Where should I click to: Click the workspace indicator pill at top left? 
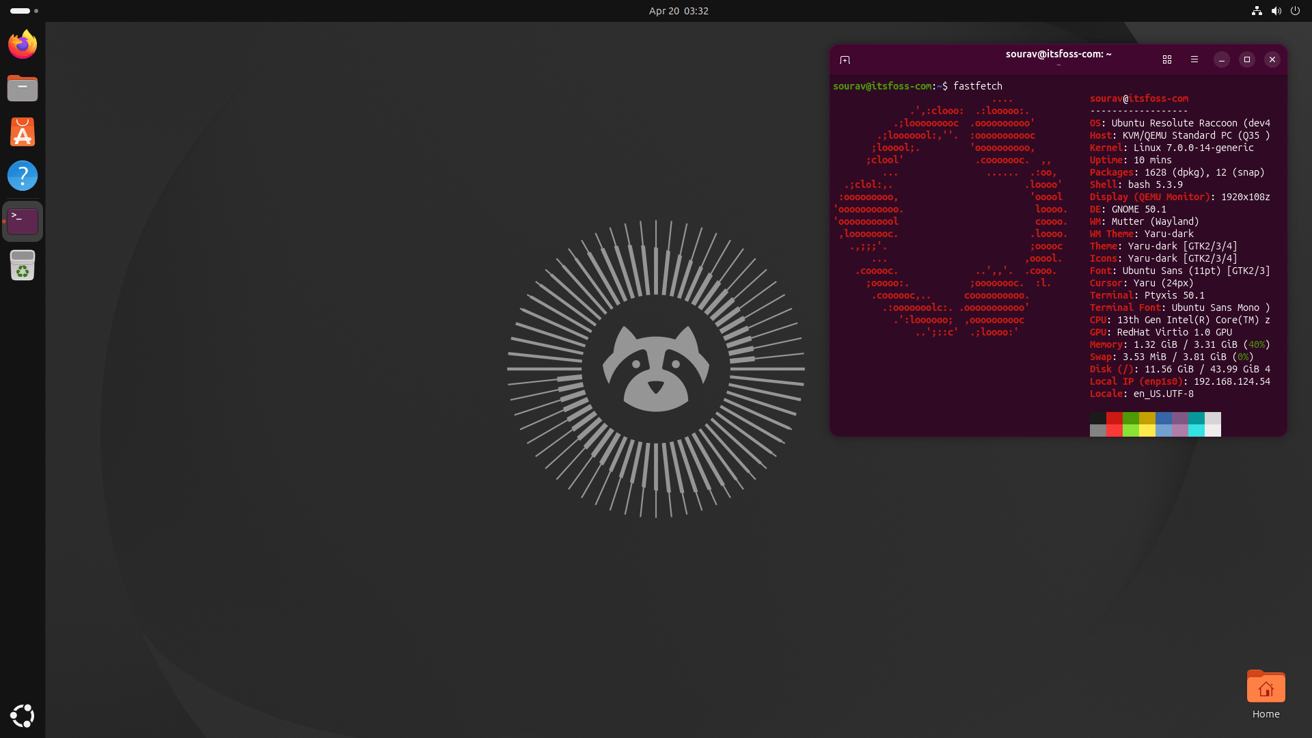point(18,11)
